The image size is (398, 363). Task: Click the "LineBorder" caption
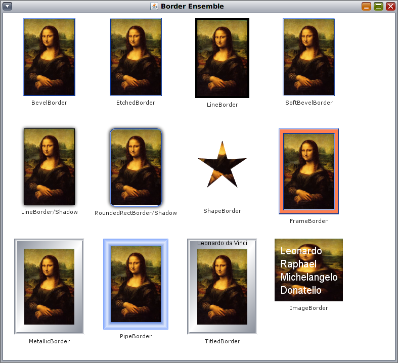coord(223,105)
